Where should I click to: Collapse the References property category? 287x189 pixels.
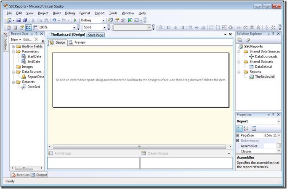pyautogui.click(x=238, y=141)
